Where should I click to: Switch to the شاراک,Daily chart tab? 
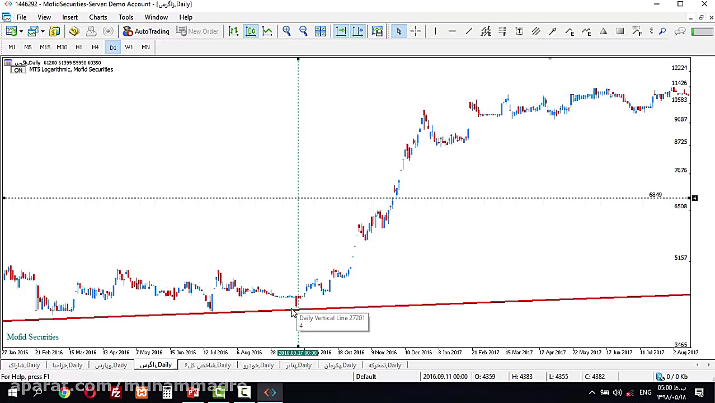[24, 365]
